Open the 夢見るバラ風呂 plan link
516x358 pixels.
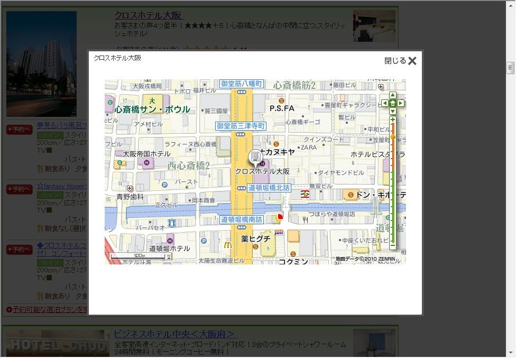coord(62,125)
